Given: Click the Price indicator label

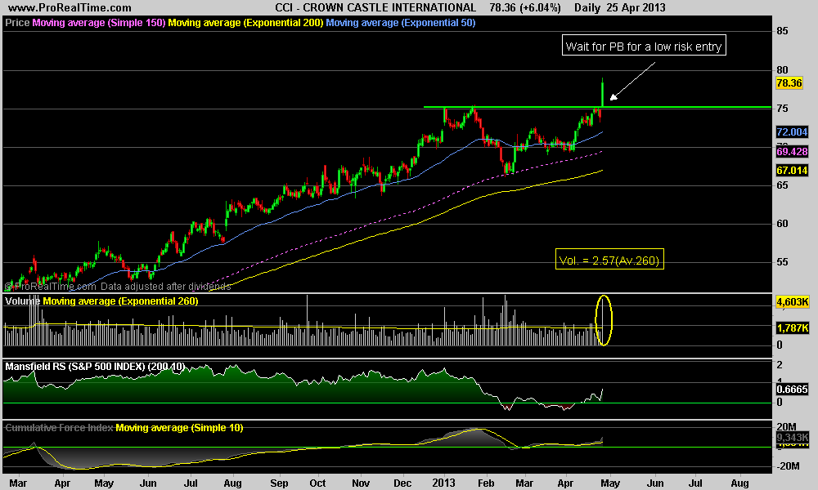Looking at the screenshot, I should 17,23.
